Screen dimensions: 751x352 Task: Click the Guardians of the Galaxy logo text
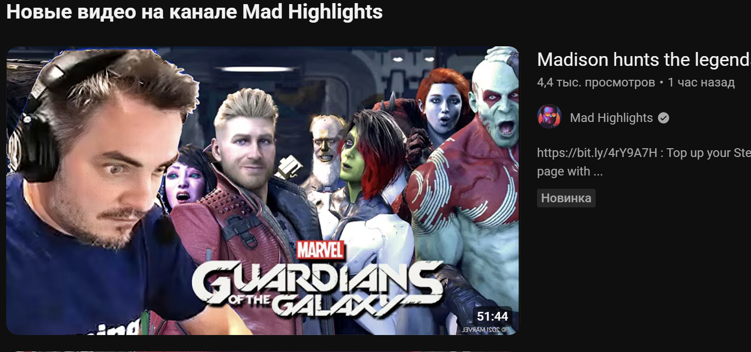[x=317, y=288]
